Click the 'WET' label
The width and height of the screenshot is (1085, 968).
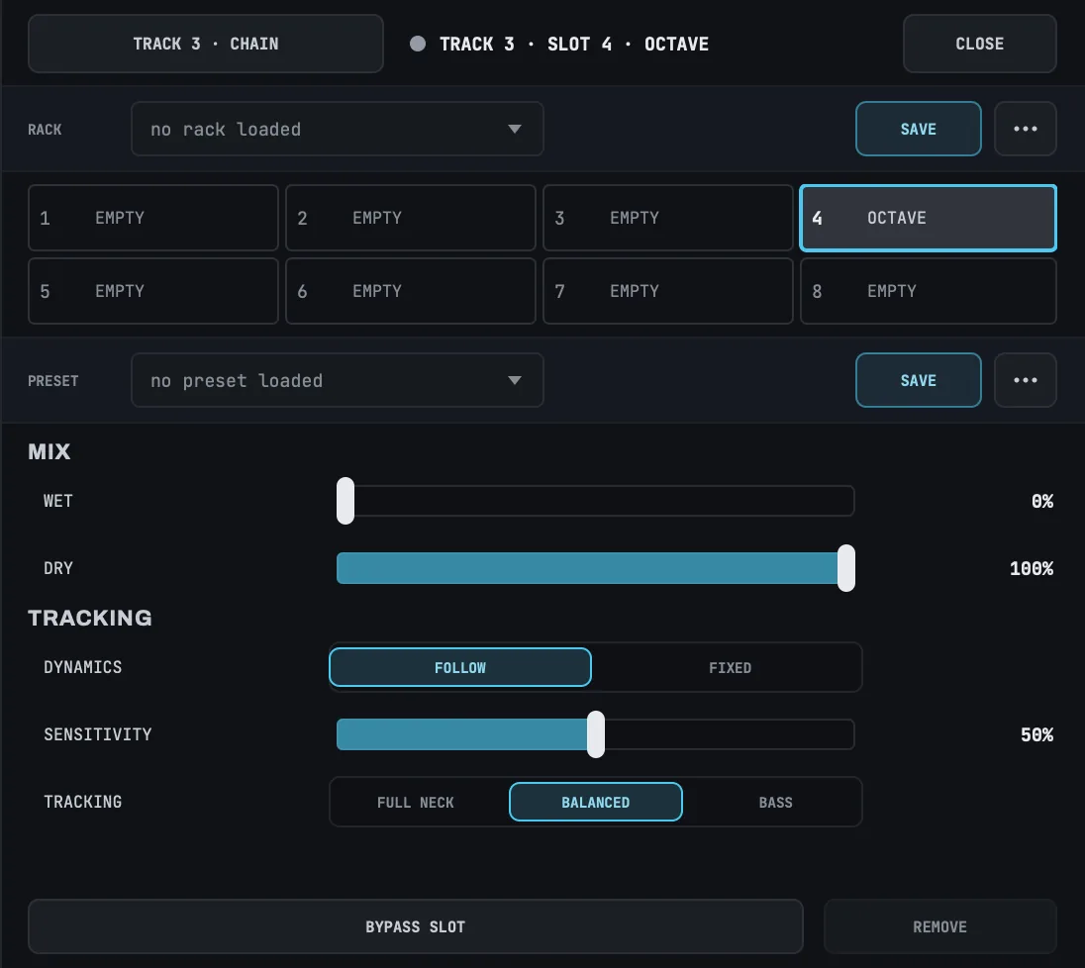point(58,501)
